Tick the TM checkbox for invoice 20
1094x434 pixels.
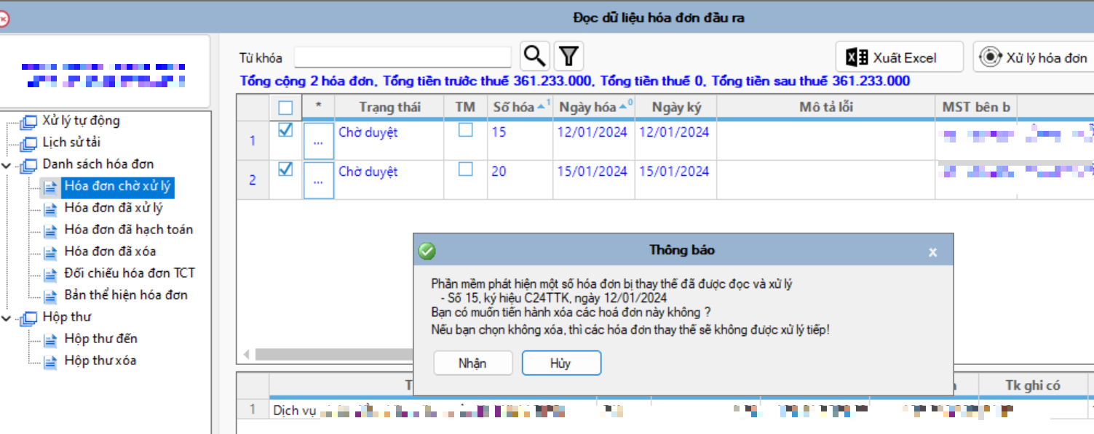click(465, 169)
